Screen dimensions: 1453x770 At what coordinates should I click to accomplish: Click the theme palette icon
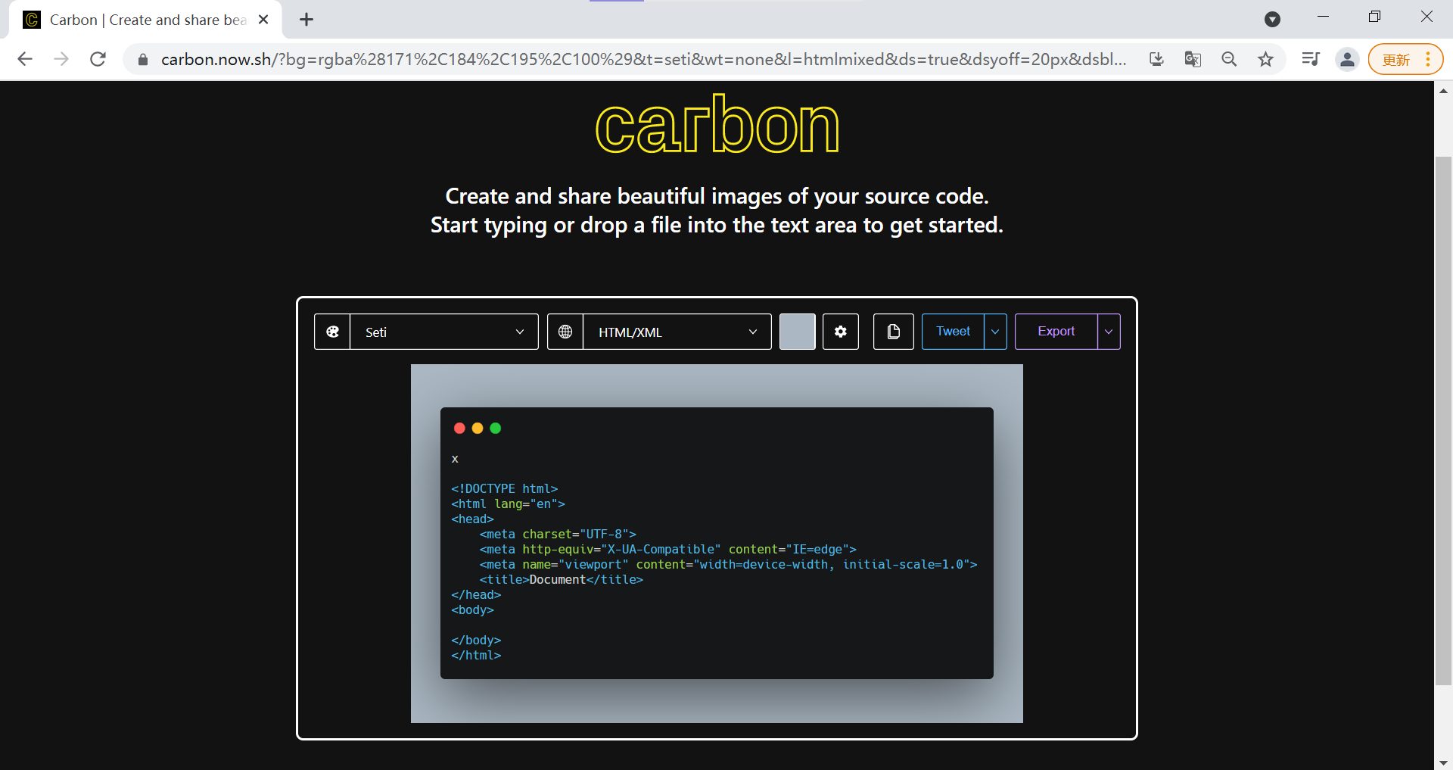pos(332,332)
